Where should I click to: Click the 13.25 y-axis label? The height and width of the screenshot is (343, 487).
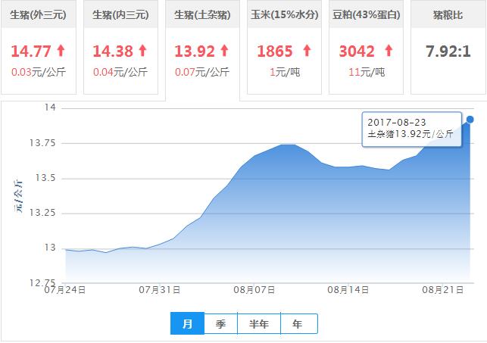[42, 213]
